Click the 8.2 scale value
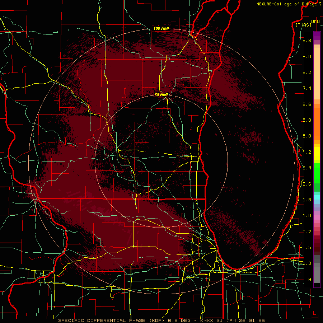 click(x=307, y=72)
